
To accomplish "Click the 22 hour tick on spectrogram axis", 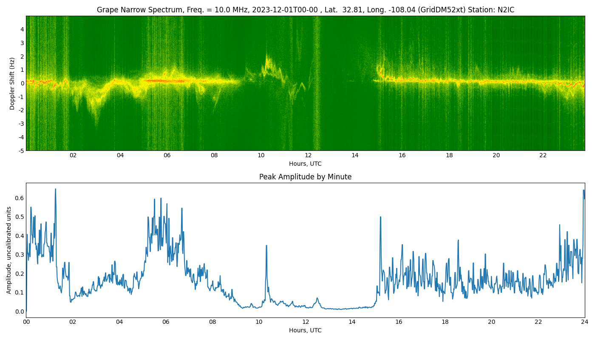I will (x=543, y=156).
